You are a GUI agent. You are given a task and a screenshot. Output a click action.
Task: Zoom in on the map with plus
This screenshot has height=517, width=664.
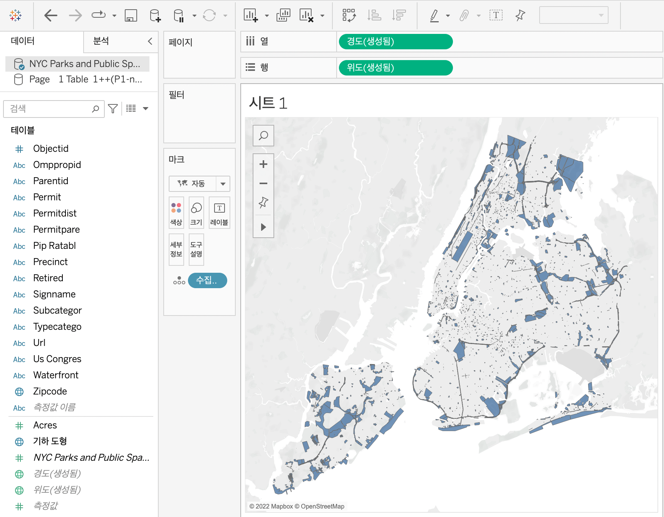point(263,164)
